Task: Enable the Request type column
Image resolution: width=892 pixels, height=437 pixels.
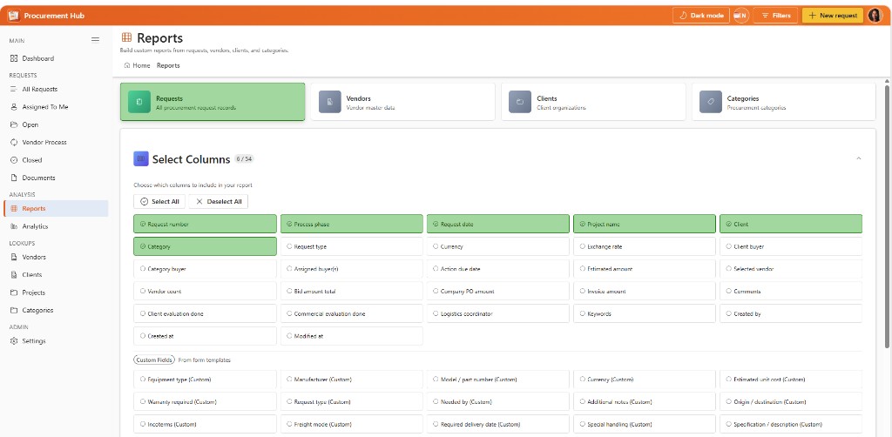Action: point(352,246)
